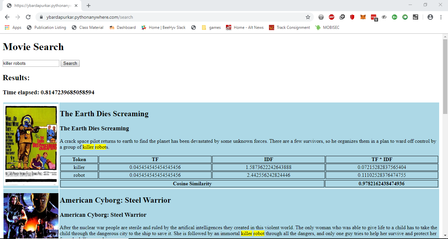
Task: Click the green B+ extension icon
Action: tap(395, 17)
